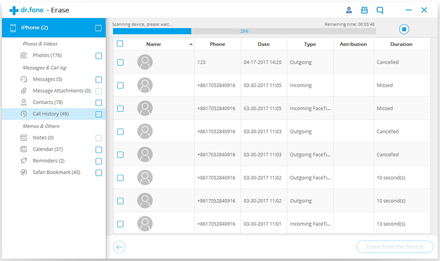Open the mailbox/inbox icon in title bar

coord(364,10)
